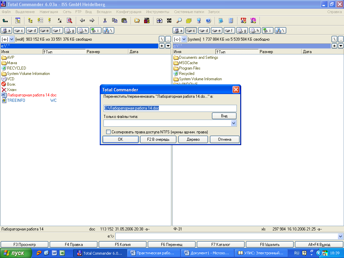Select the TREEINFO file in left panel

(x=29, y=100)
